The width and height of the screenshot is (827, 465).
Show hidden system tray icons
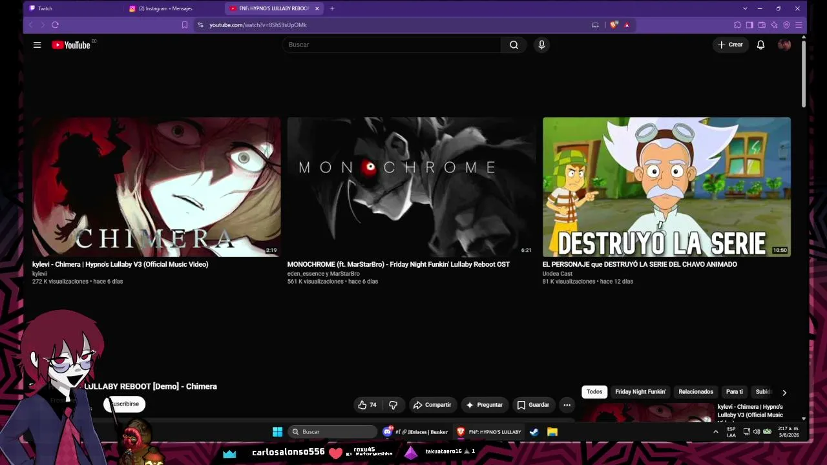tap(715, 431)
